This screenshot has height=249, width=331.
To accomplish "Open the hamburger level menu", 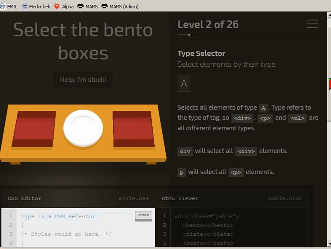I will (312, 24).
